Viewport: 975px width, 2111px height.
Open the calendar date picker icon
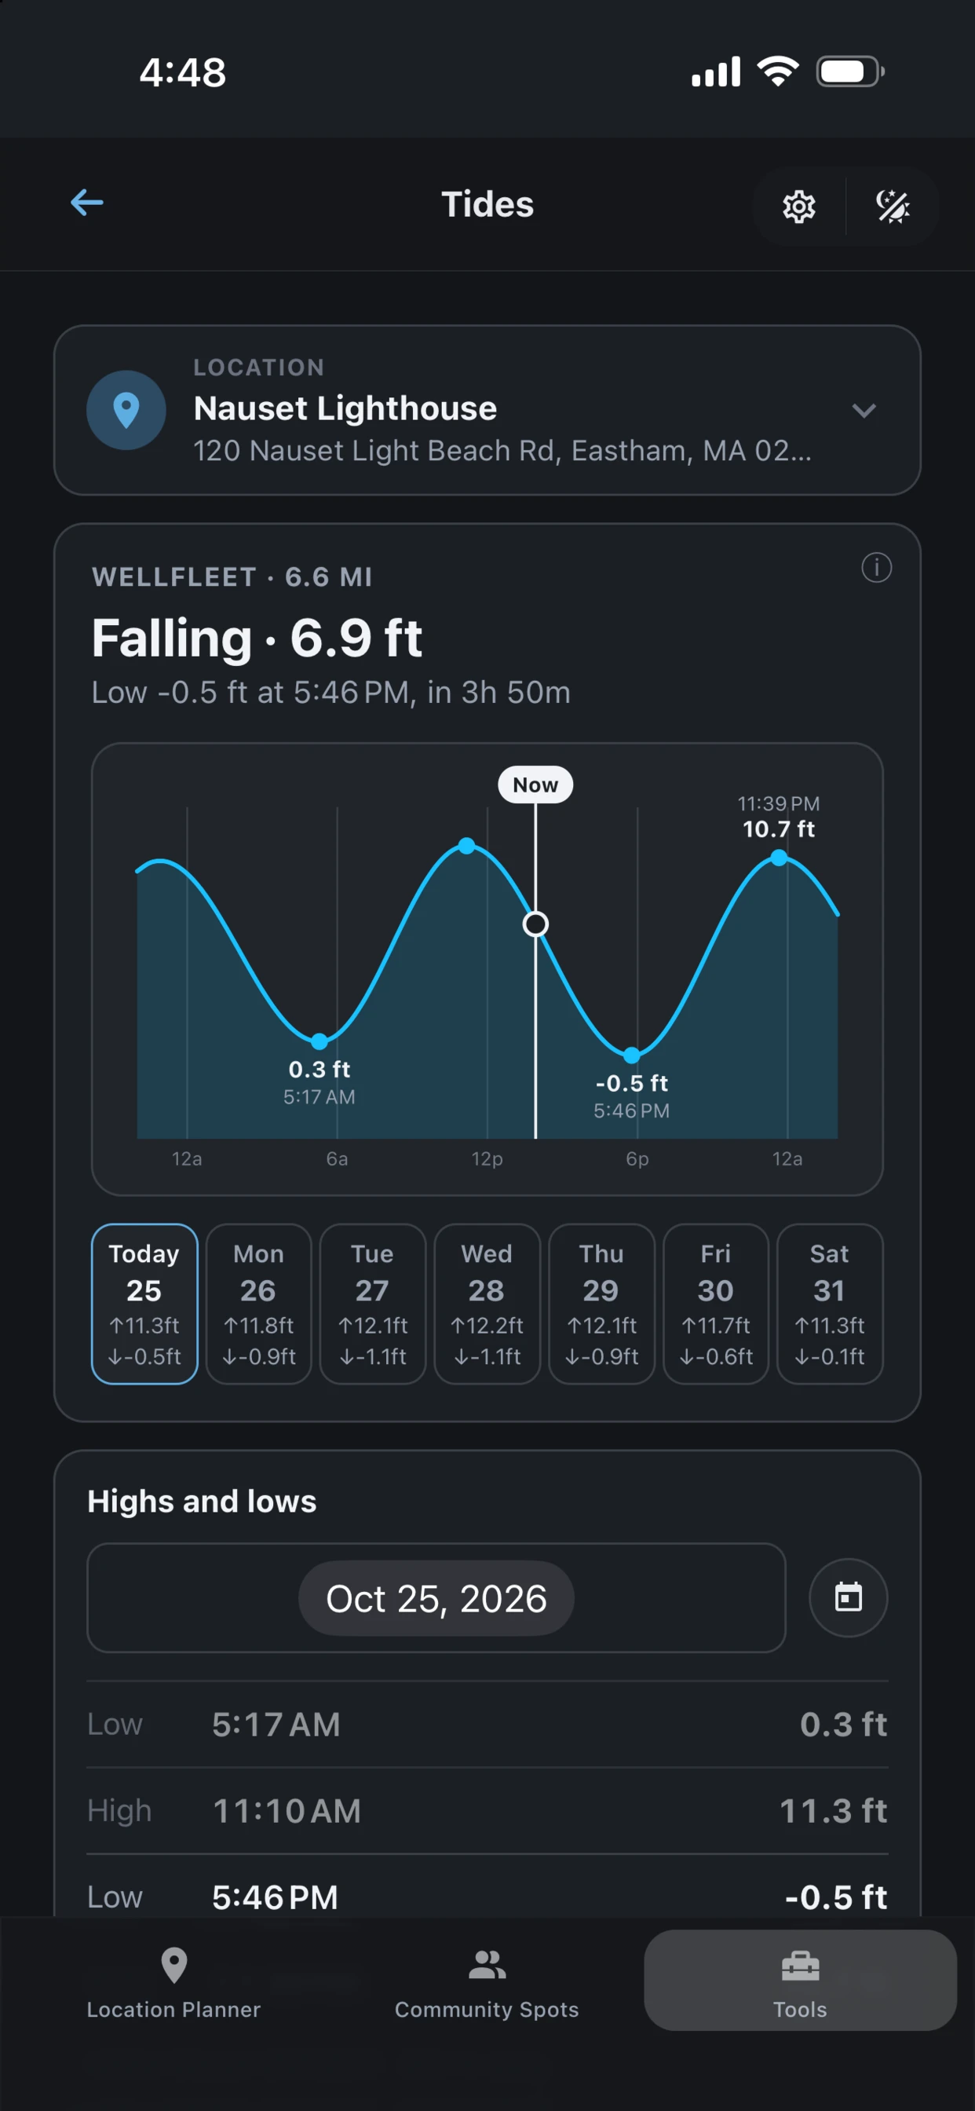click(x=848, y=1597)
